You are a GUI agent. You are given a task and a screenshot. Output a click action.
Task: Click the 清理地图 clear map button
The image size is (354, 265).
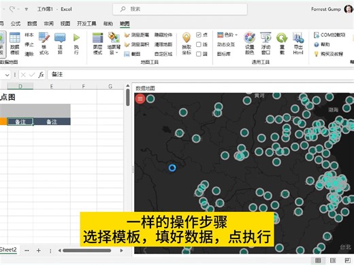pyautogui.click(x=163, y=44)
